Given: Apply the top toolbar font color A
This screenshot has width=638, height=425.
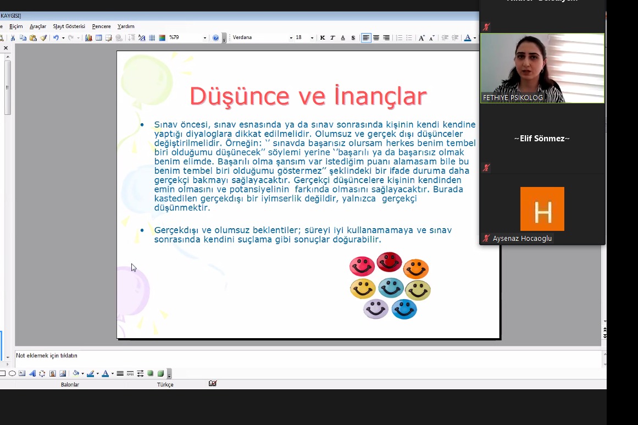Looking at the screenshot, I should click(x=468, y=38).
